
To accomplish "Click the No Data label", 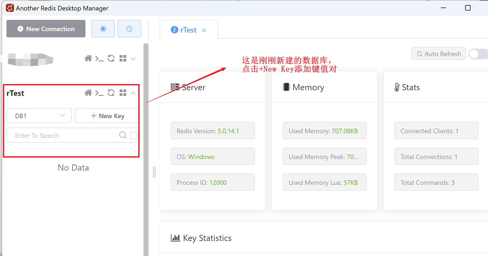I will pyautogui.click(x=73, y=168).
